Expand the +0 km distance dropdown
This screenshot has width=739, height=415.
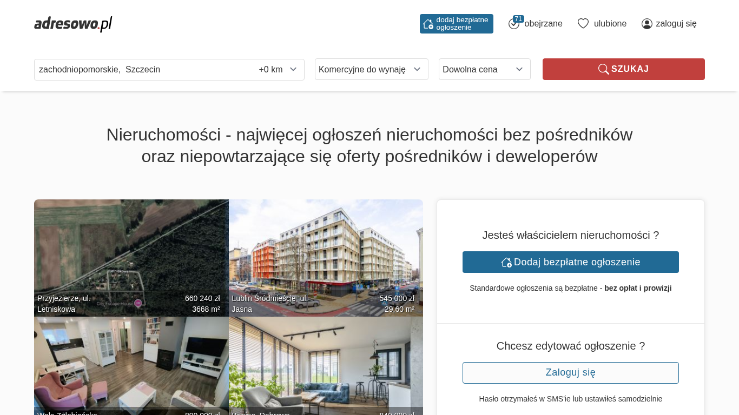tap(278, 70)
